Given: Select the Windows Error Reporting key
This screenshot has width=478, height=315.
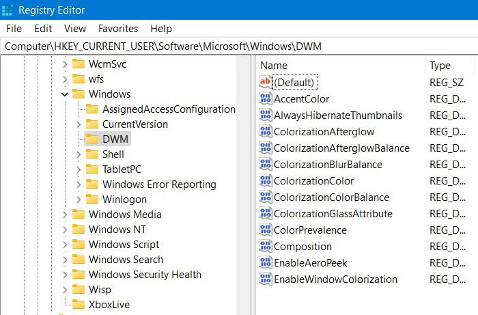Looking at the screenshot, I should 159,184.
